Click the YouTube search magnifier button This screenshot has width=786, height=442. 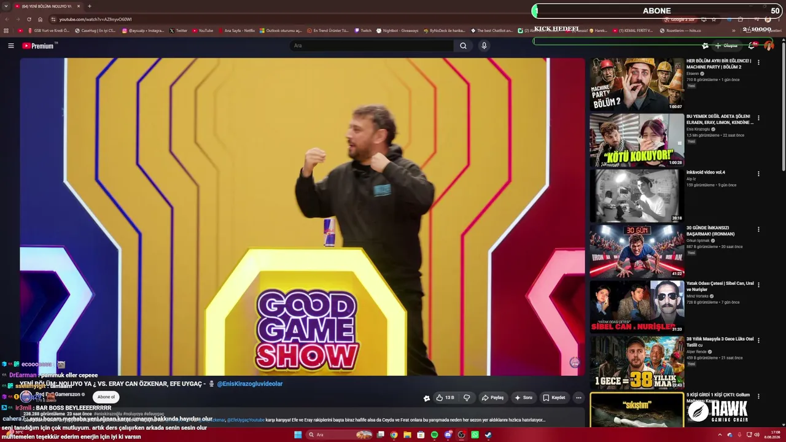tap(463, 45)
